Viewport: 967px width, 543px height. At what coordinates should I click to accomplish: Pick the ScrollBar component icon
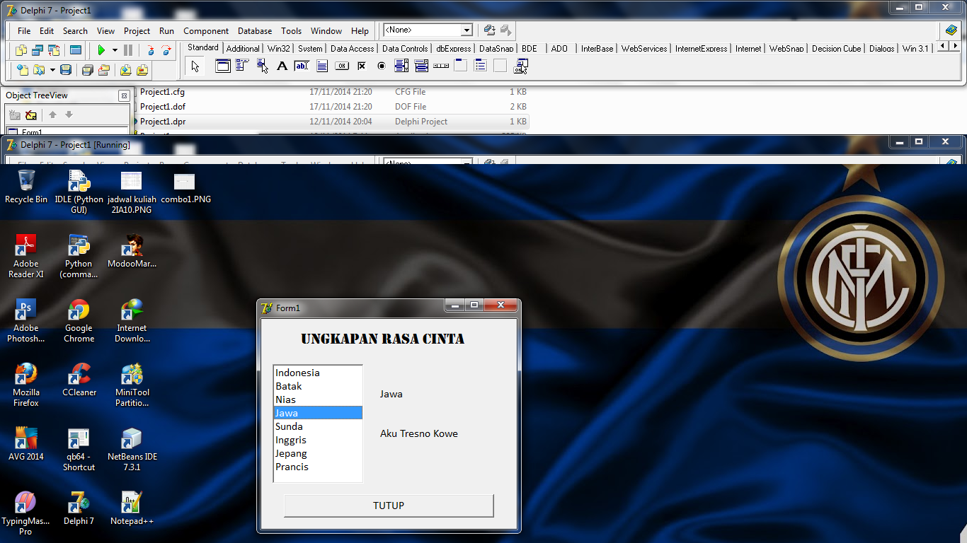(441, 66)
